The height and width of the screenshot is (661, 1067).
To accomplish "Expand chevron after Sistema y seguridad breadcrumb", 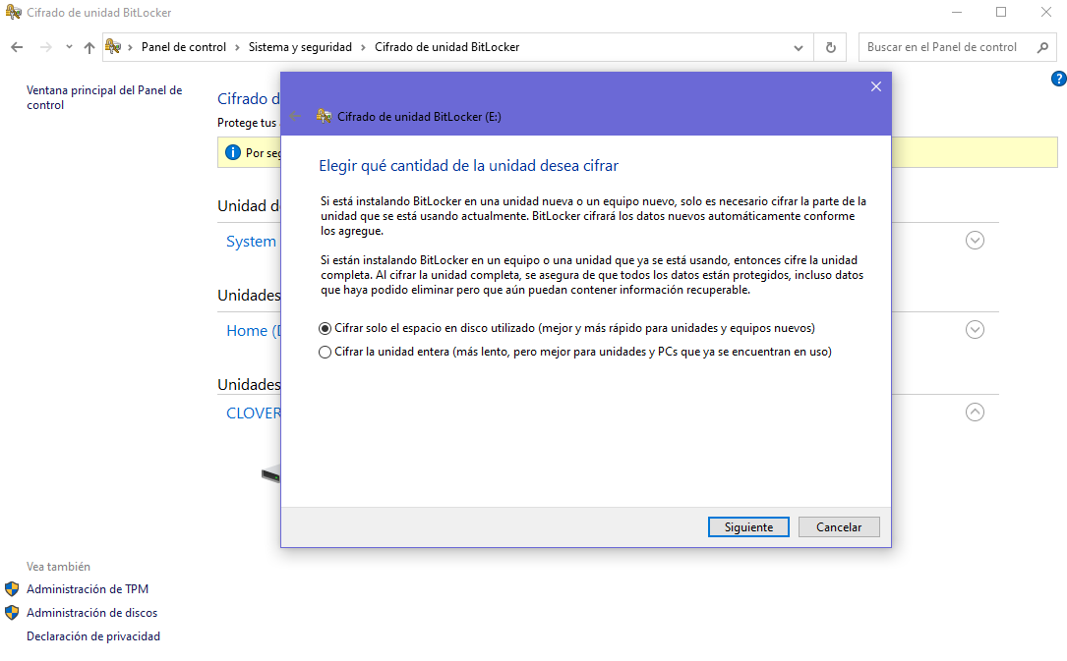I will 364,47.
